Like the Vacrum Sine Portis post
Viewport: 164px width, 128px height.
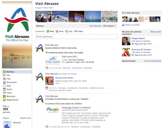coord(62,88)
